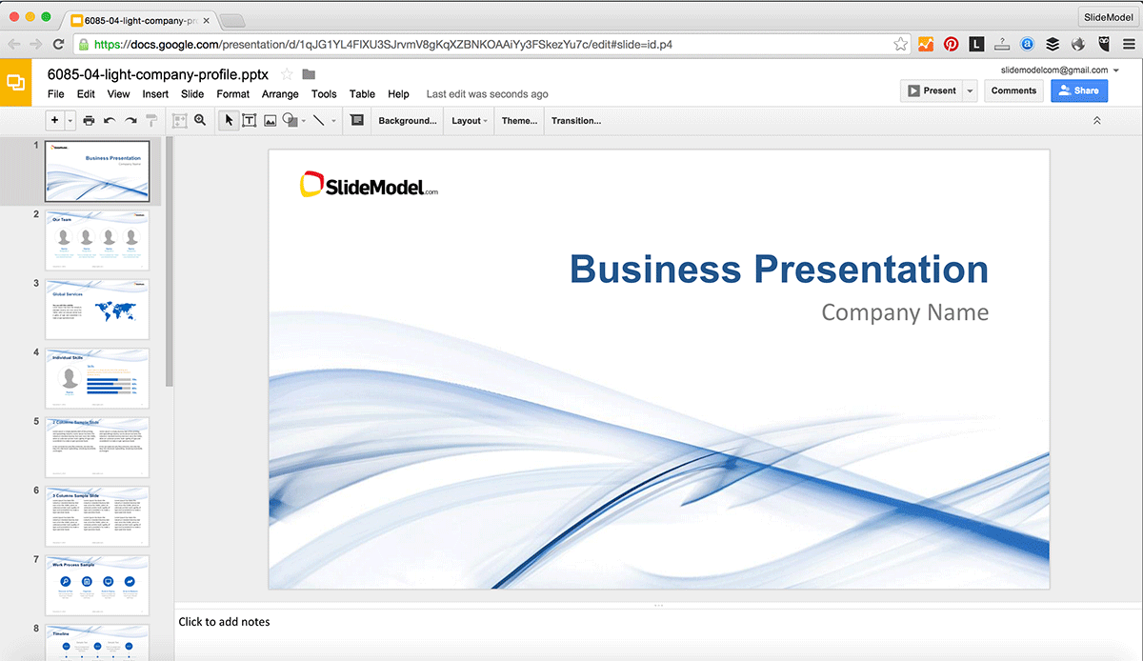Click the Background option to change slide color

pos(407,120)
